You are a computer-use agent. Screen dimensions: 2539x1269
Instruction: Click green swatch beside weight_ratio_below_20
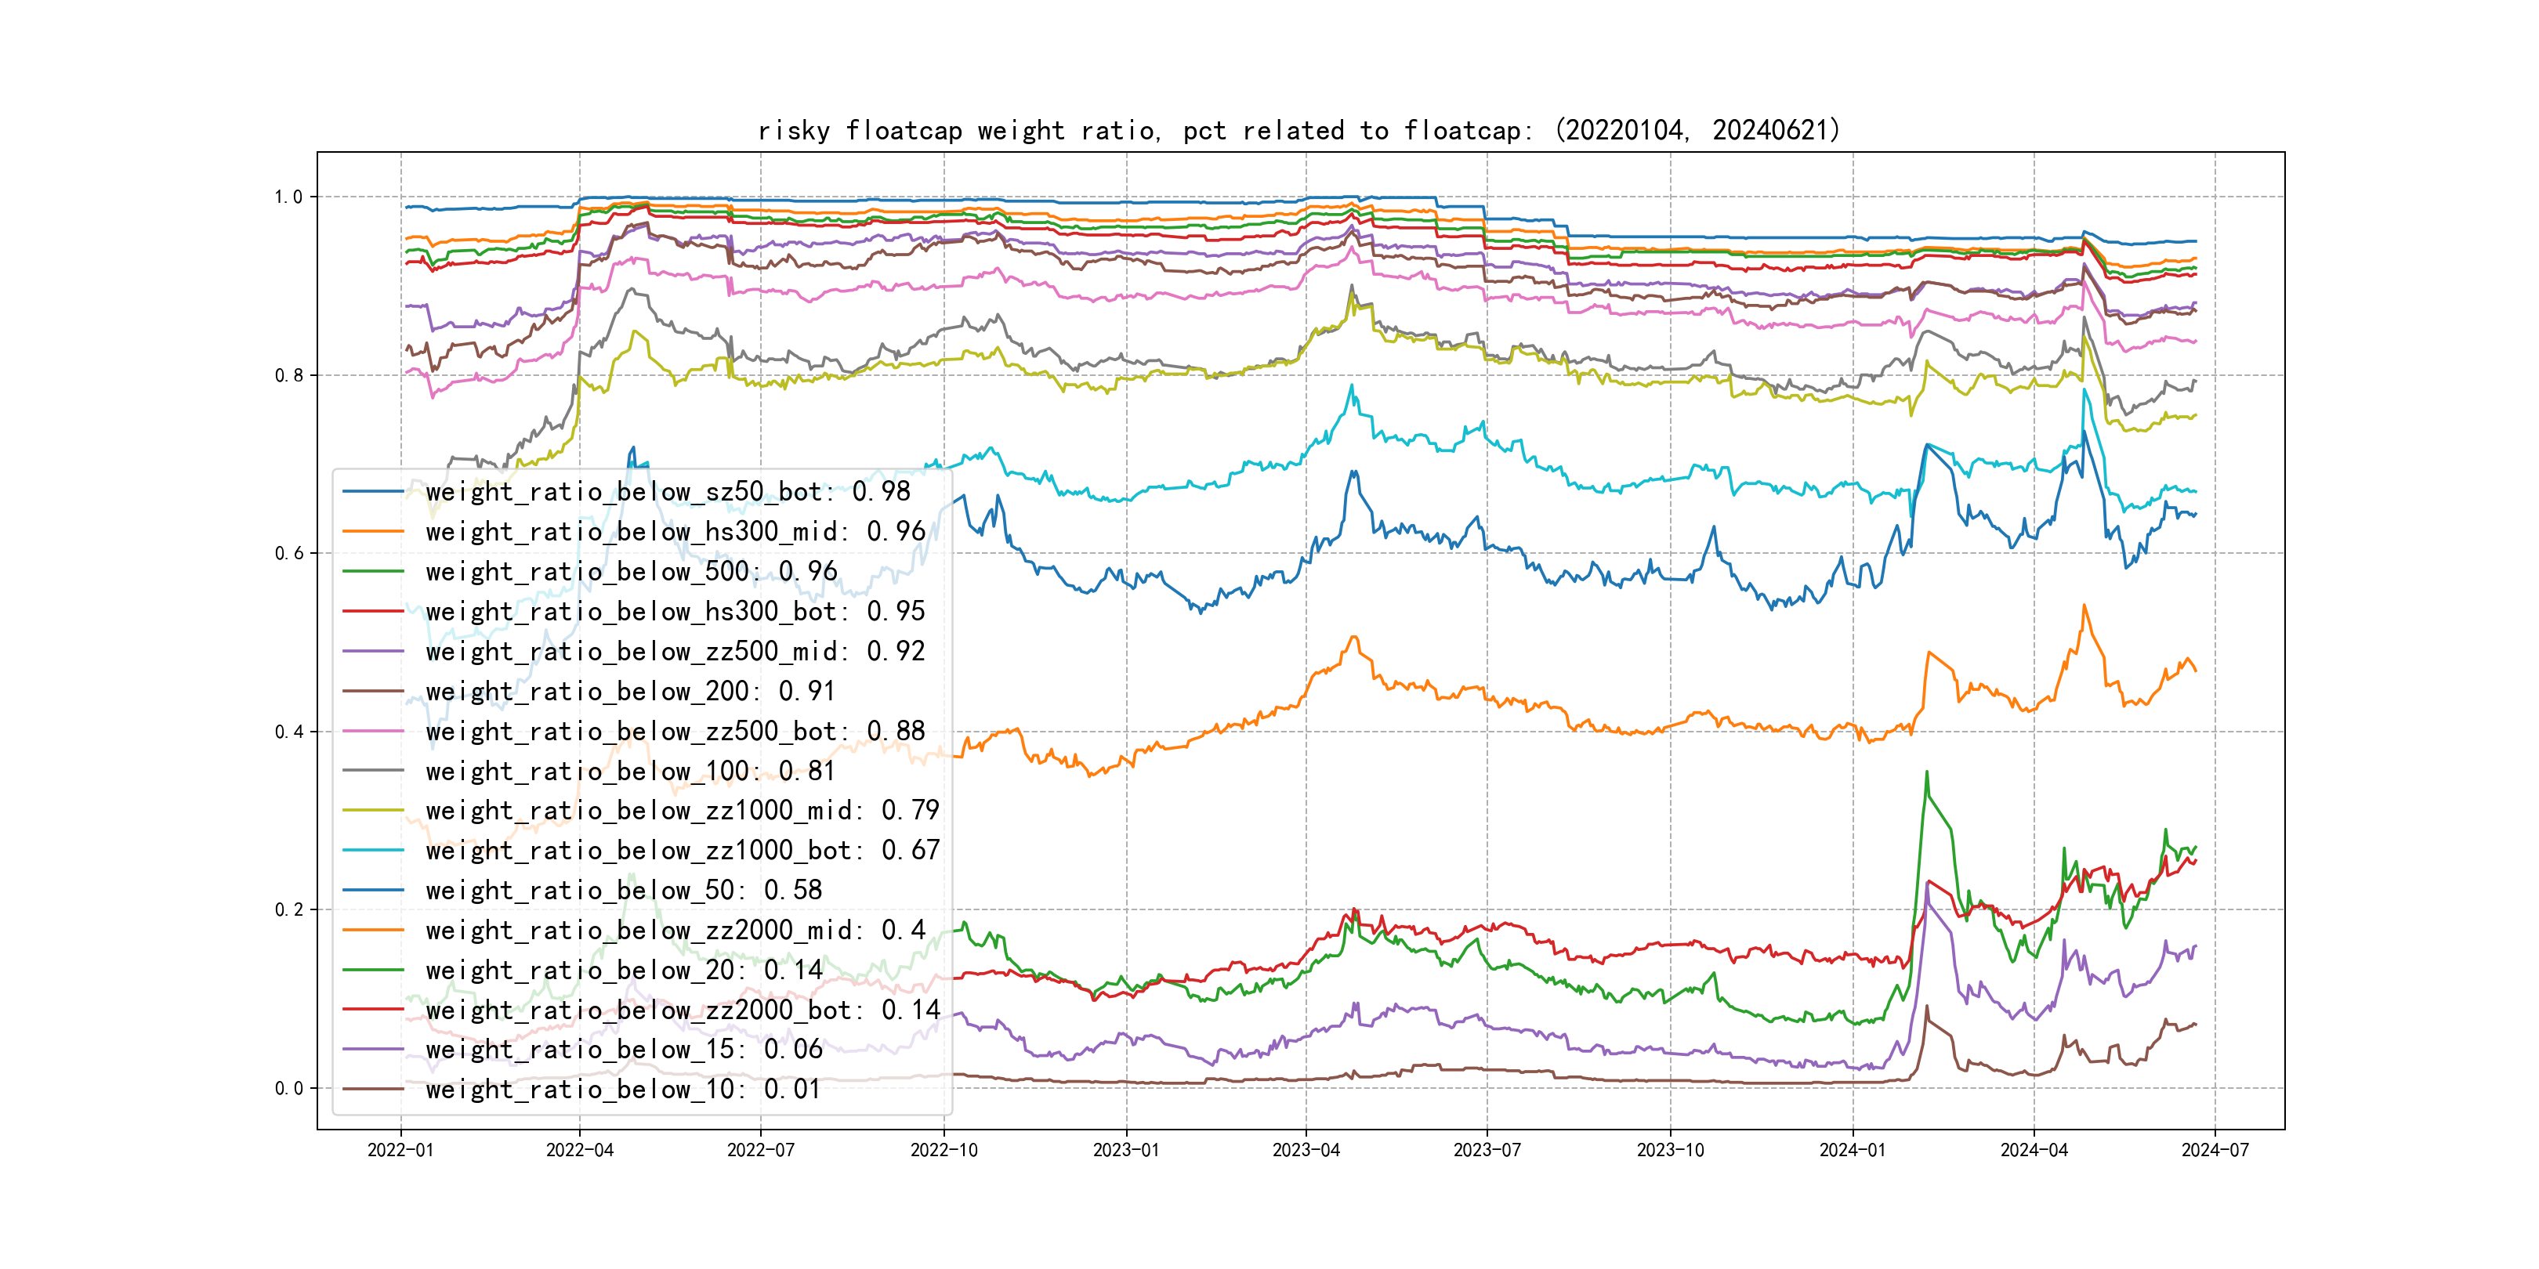(372, 971)
